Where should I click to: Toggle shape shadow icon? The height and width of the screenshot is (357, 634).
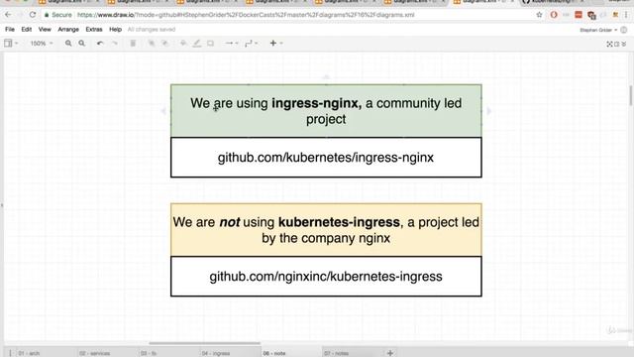[210, 43]
